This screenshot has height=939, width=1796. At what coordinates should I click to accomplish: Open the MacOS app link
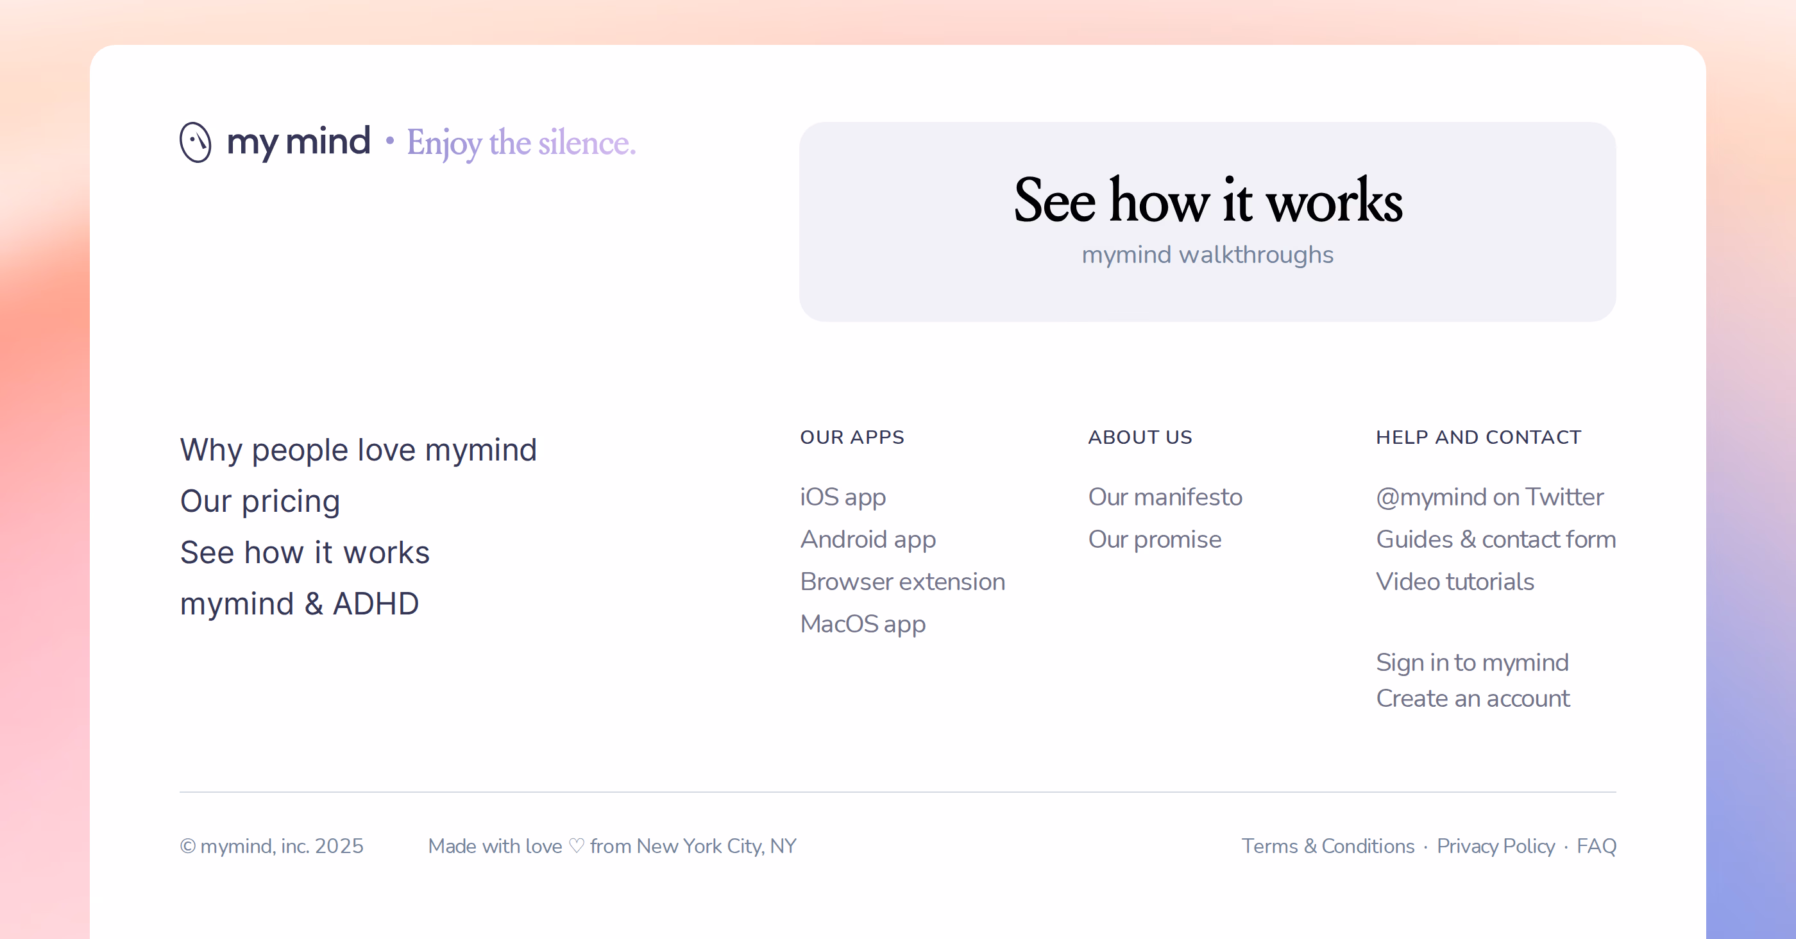click(863, 624)
